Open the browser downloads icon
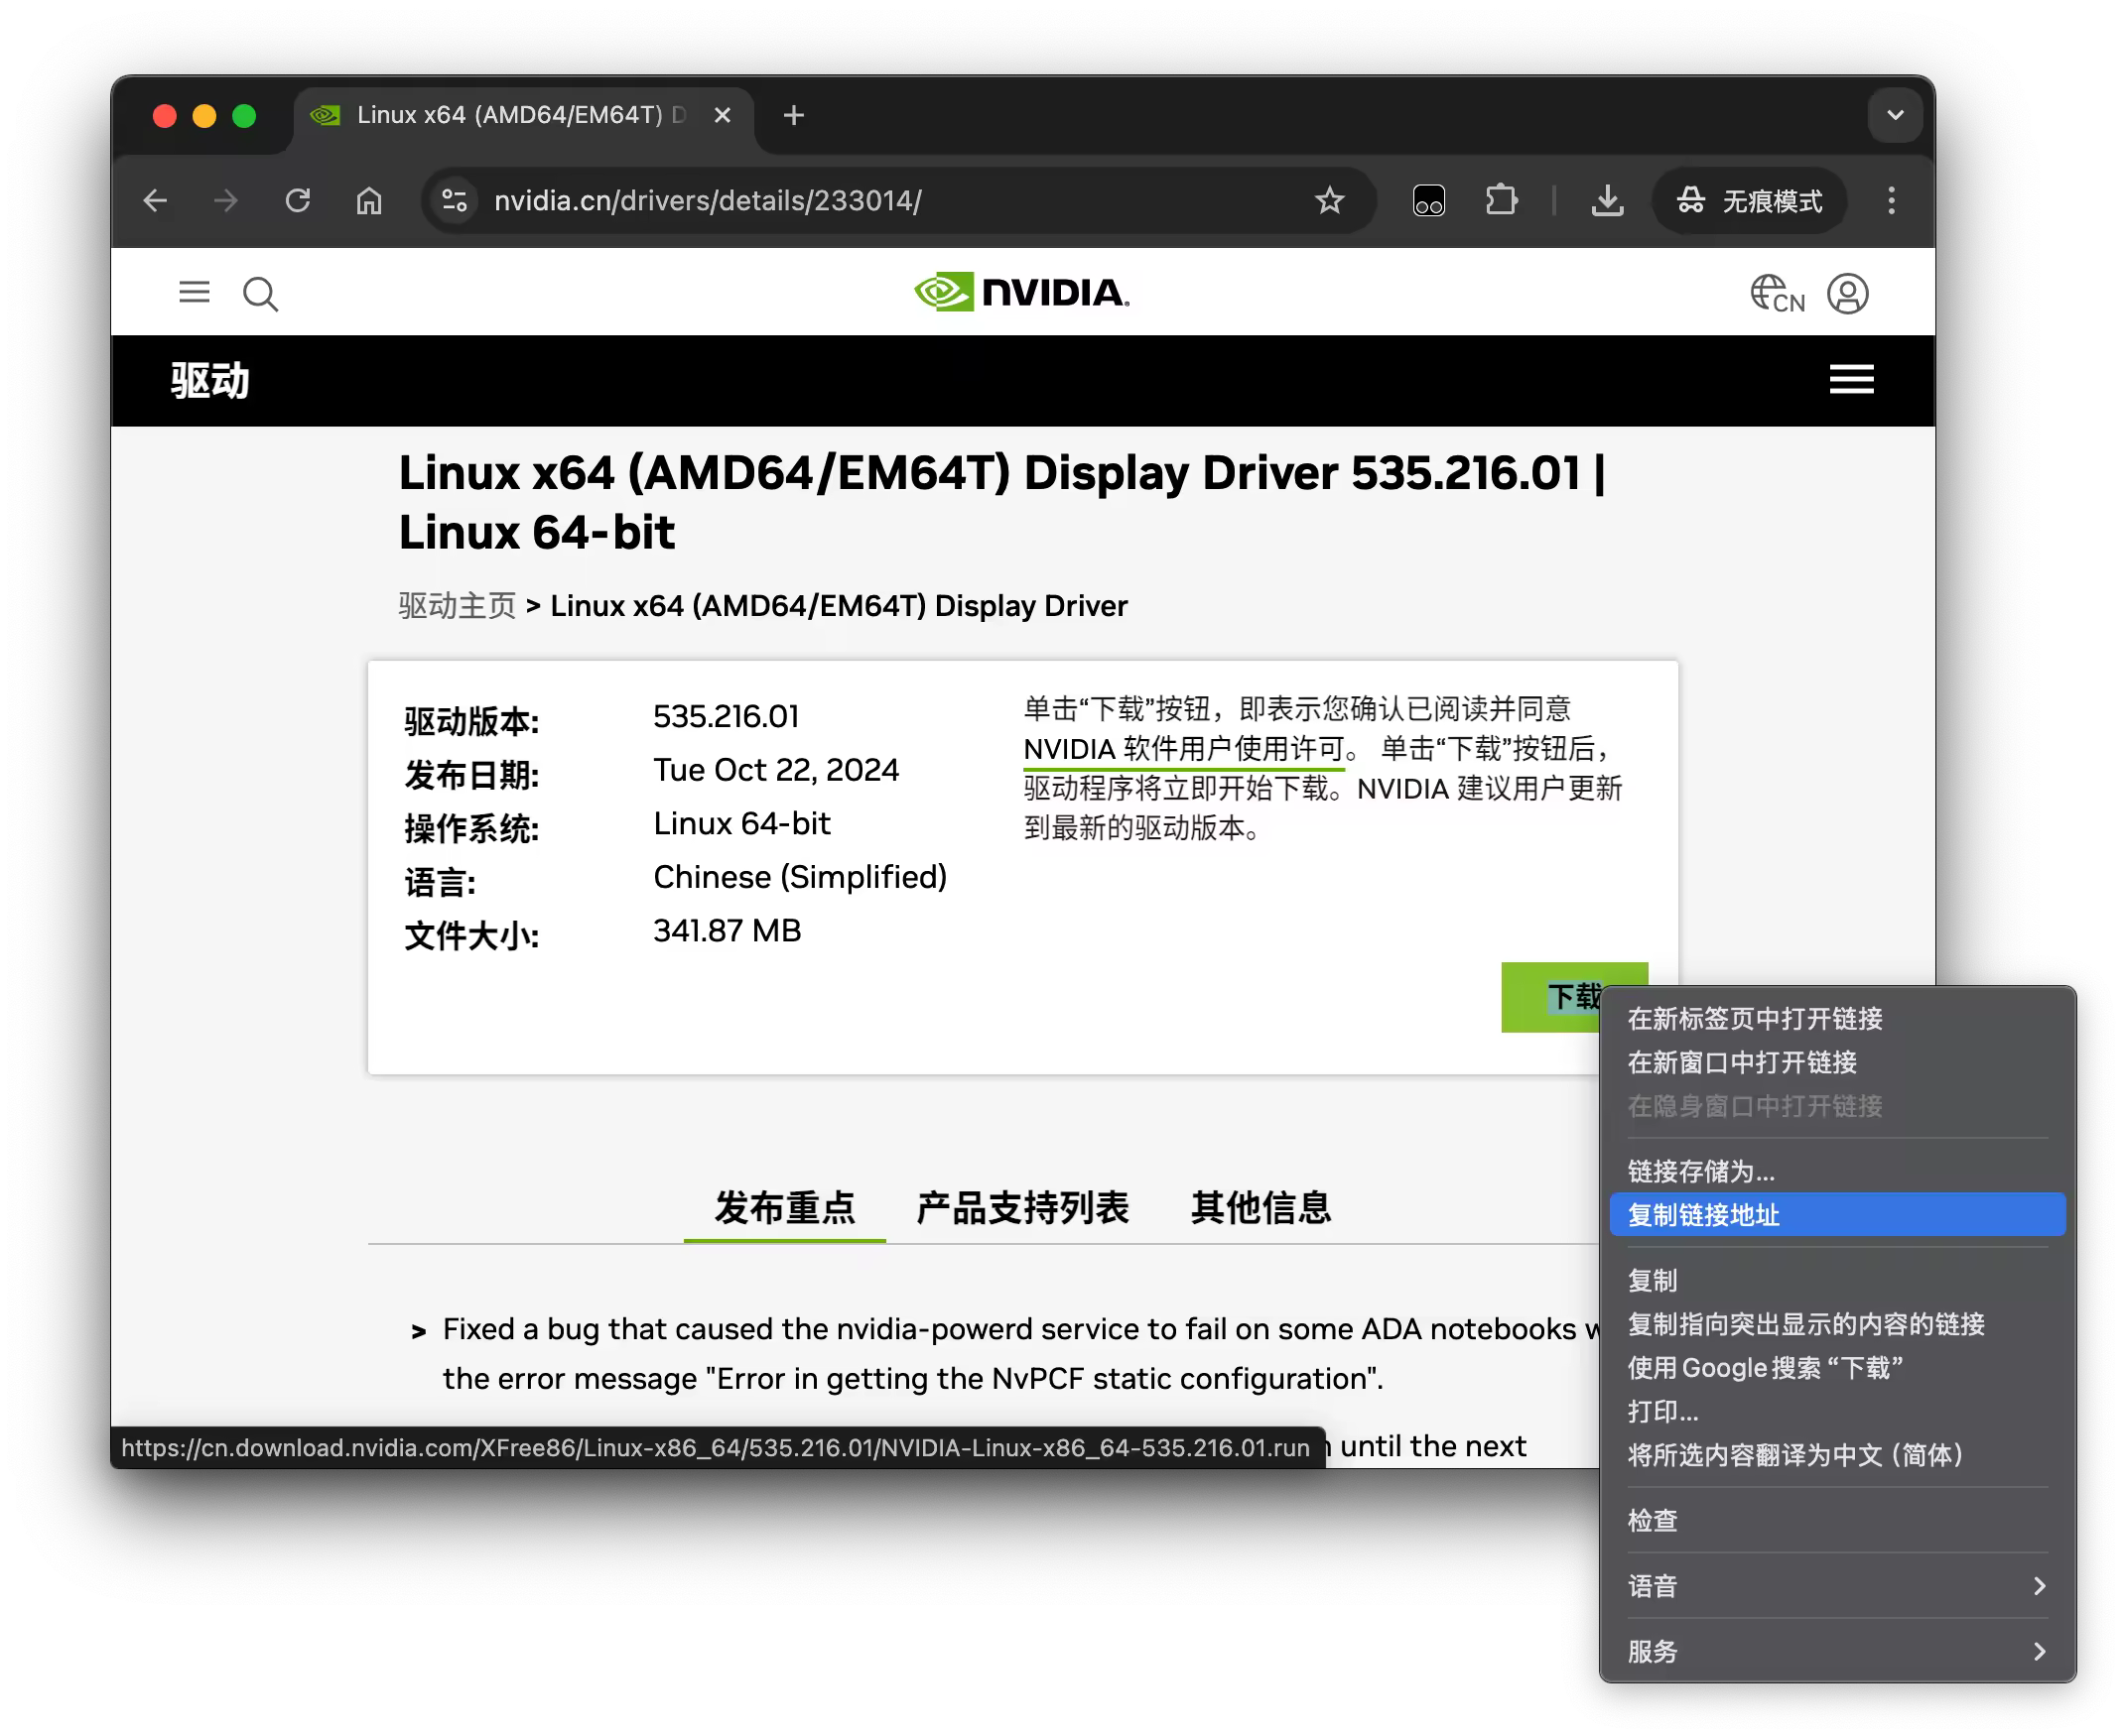 point(1607,201)
